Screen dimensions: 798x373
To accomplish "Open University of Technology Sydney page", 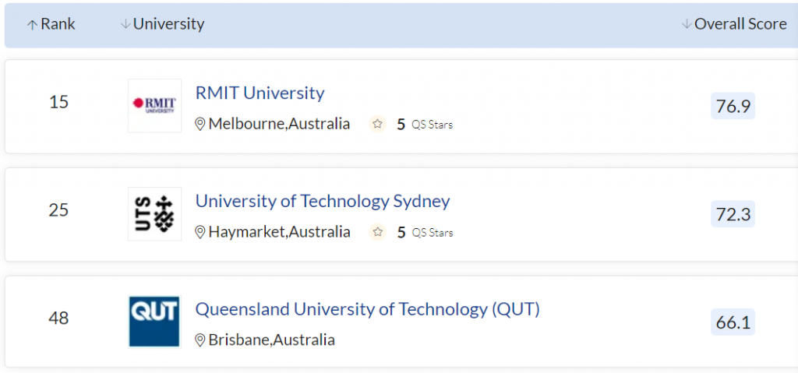I will click(323, 201).
